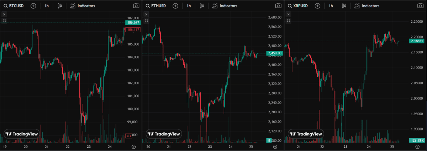Click camera snapshot icon on ETHUSD chart

(x=278, y=6)
